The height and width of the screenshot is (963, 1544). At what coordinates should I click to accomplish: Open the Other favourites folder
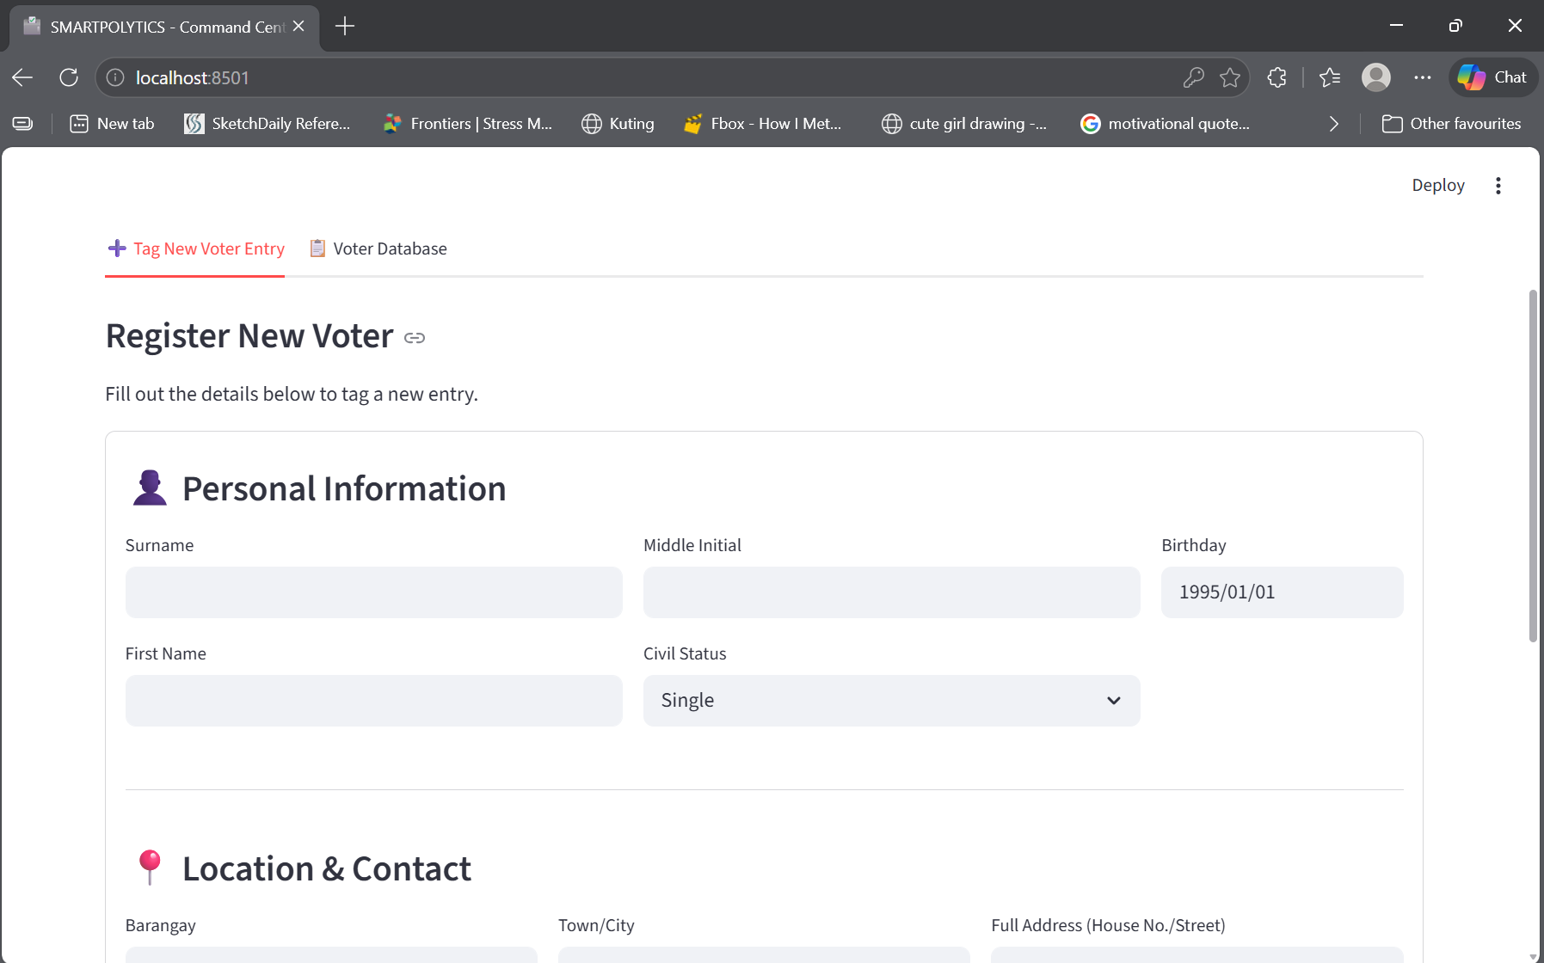tap(1452, 123)
